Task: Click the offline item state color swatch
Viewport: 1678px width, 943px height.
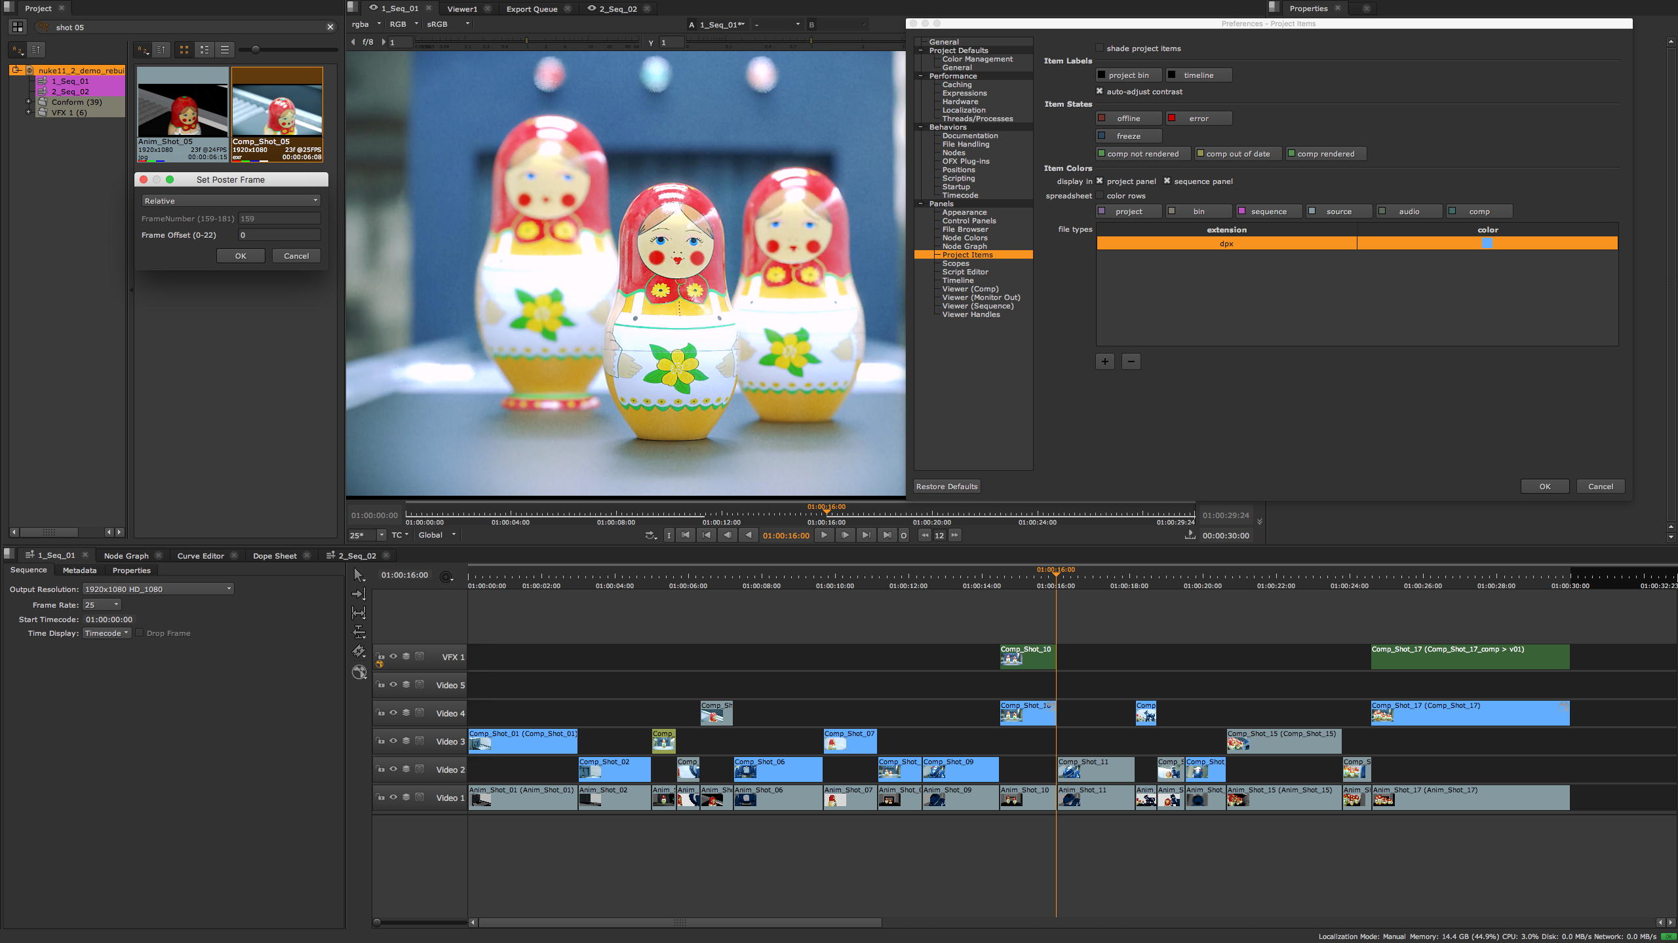Action: pyautogui.click(x=1103, y=118)
